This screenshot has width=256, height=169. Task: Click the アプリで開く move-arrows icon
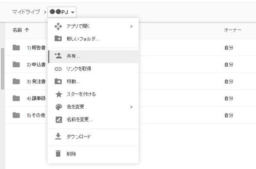(58, 26)
